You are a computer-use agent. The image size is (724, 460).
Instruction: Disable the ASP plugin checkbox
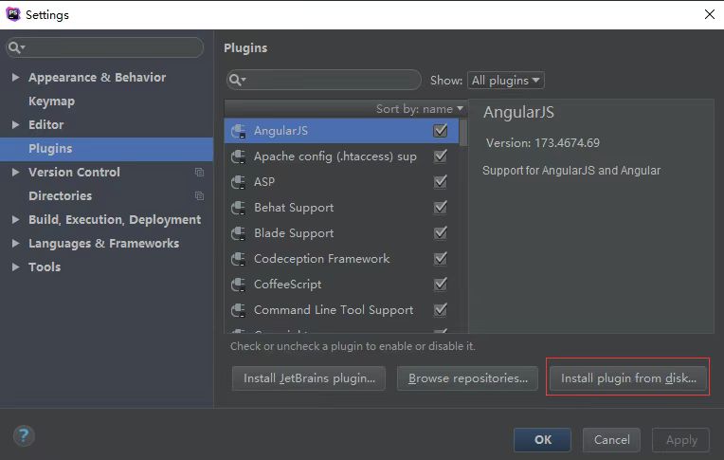pos(440,182)
